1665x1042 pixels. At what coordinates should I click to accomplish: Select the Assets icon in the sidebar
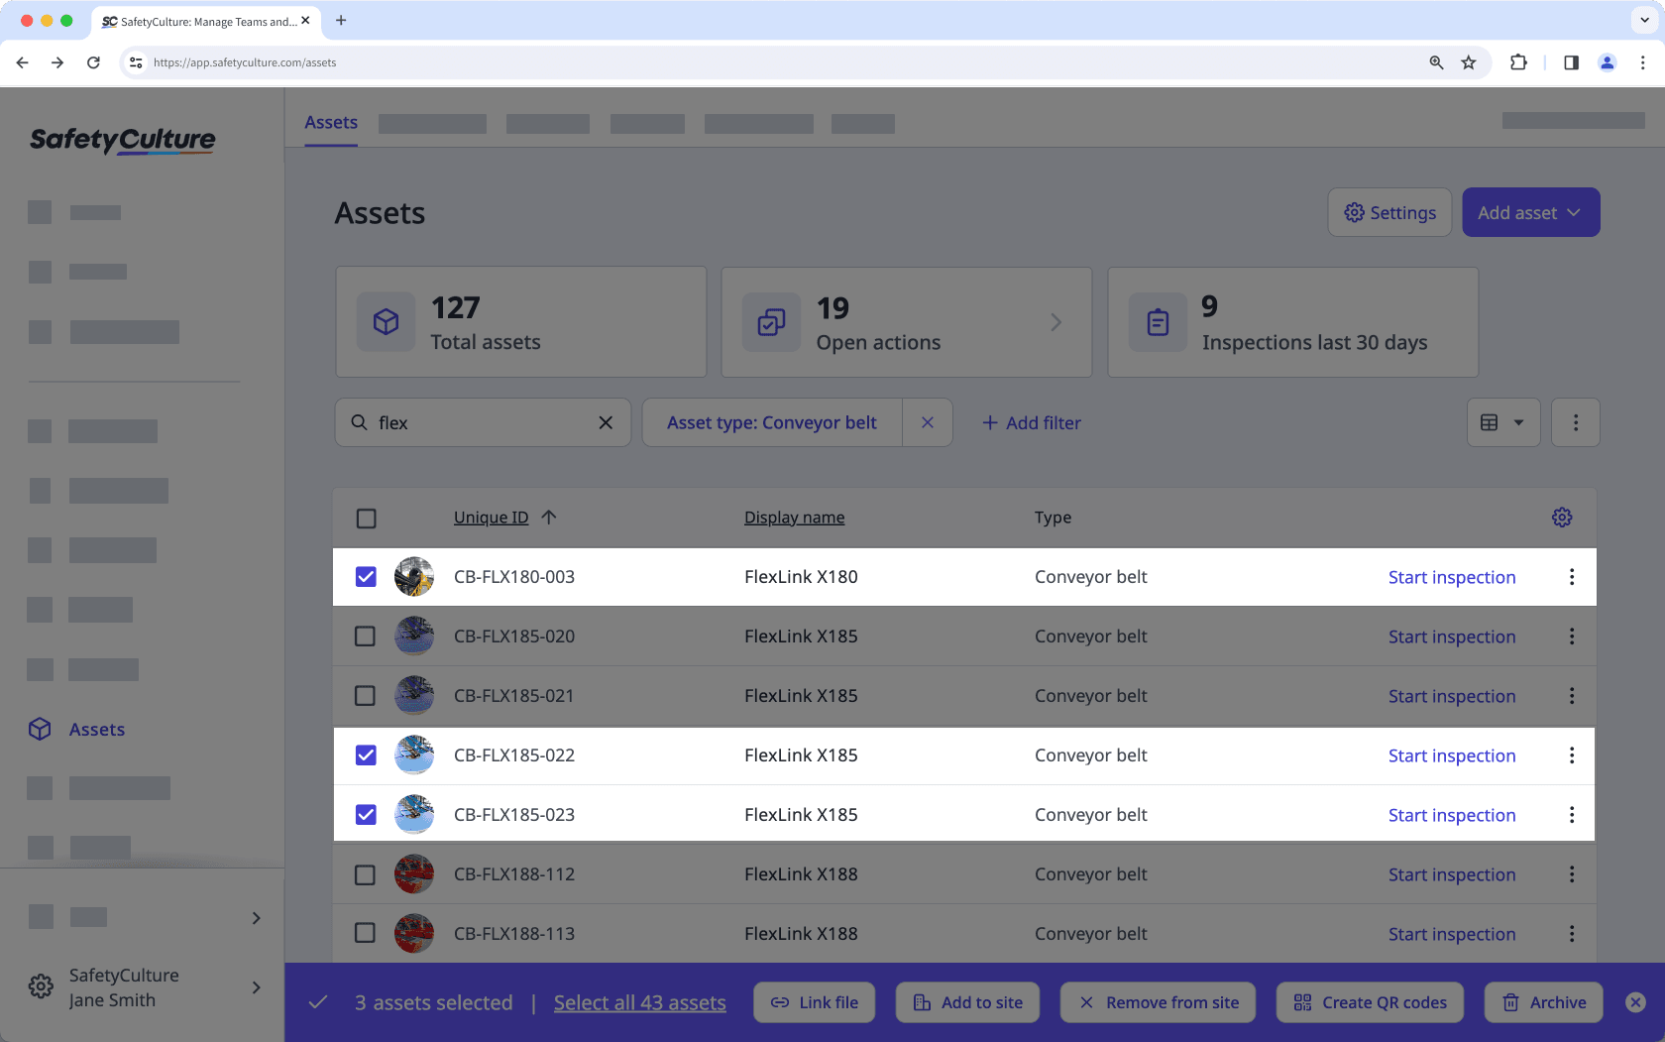pyautogui.click(x=40, y=729)
